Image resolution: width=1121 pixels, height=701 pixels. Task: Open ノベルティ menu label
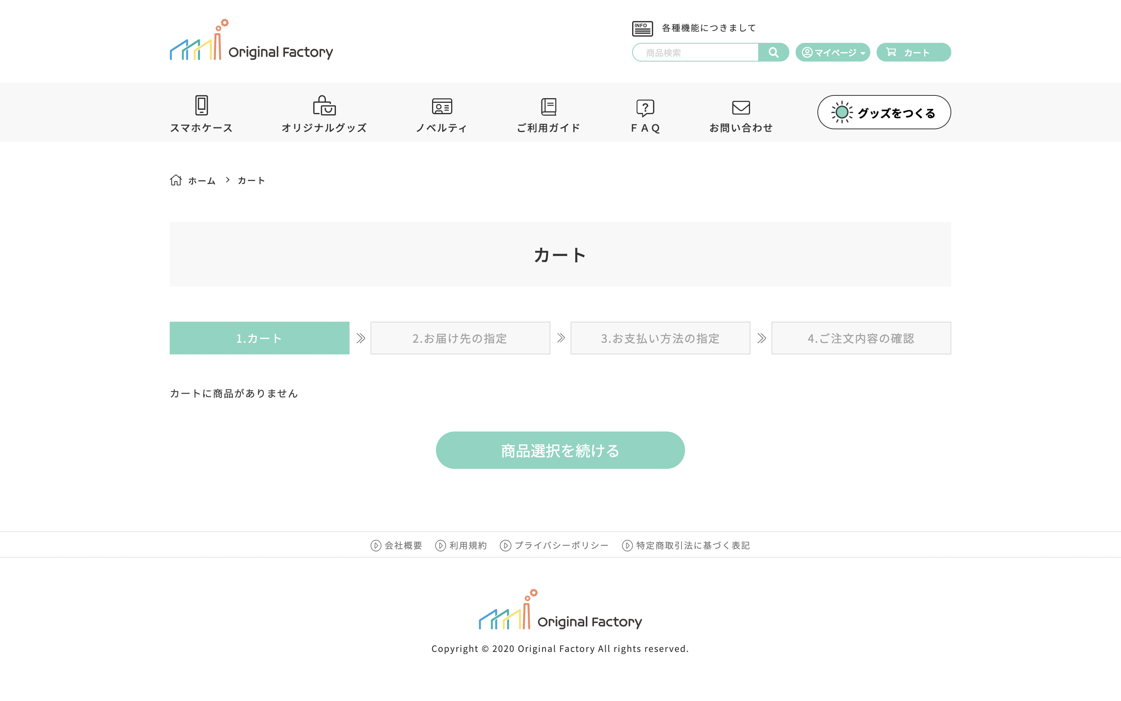coord(442,128)
